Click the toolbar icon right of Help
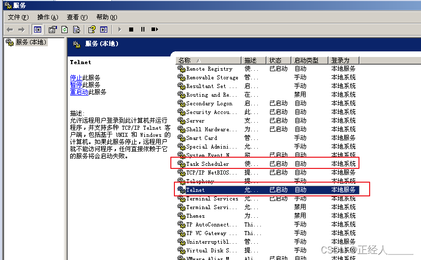Screen dimensions: 421x260 (x=104, y=30)
